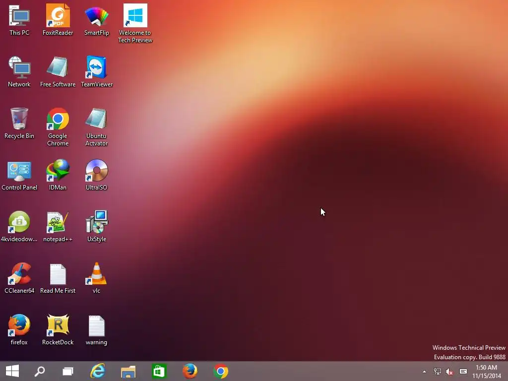Open Task View from the taskbar

(67, 371)
